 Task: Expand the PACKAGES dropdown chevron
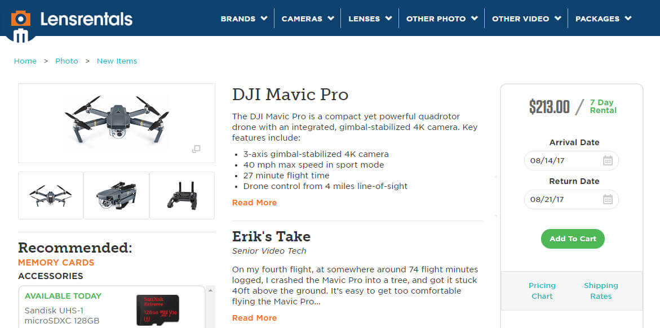(x=628, y=19)
